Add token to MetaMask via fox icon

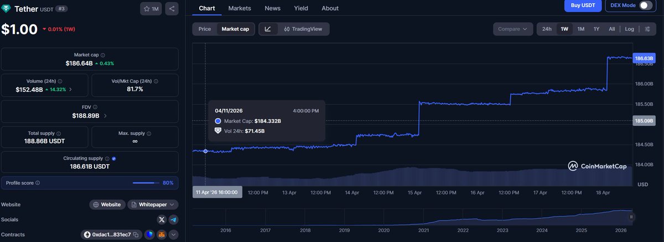pyautogui.click(x=162, y=235)
